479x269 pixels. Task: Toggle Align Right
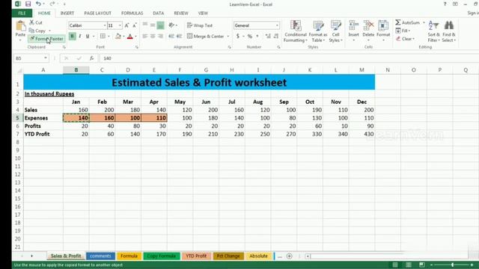(x=160, y=37)
